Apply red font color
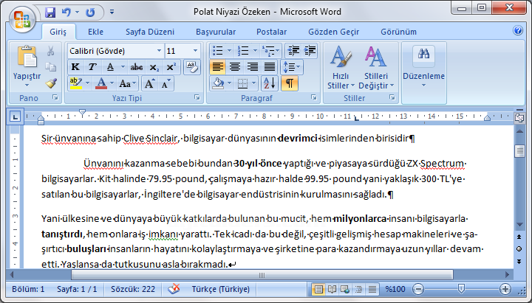The height and width of the screenshot is (303, 532). [101, 83]
